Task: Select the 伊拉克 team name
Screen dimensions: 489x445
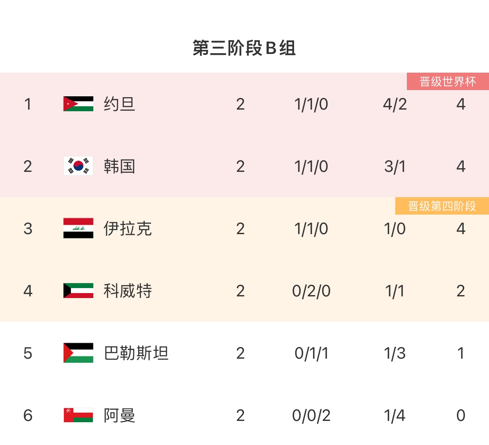Action: (128, 228)
